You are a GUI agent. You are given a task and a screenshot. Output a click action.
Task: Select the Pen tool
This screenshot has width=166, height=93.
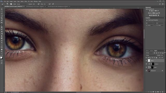point(2,40)
